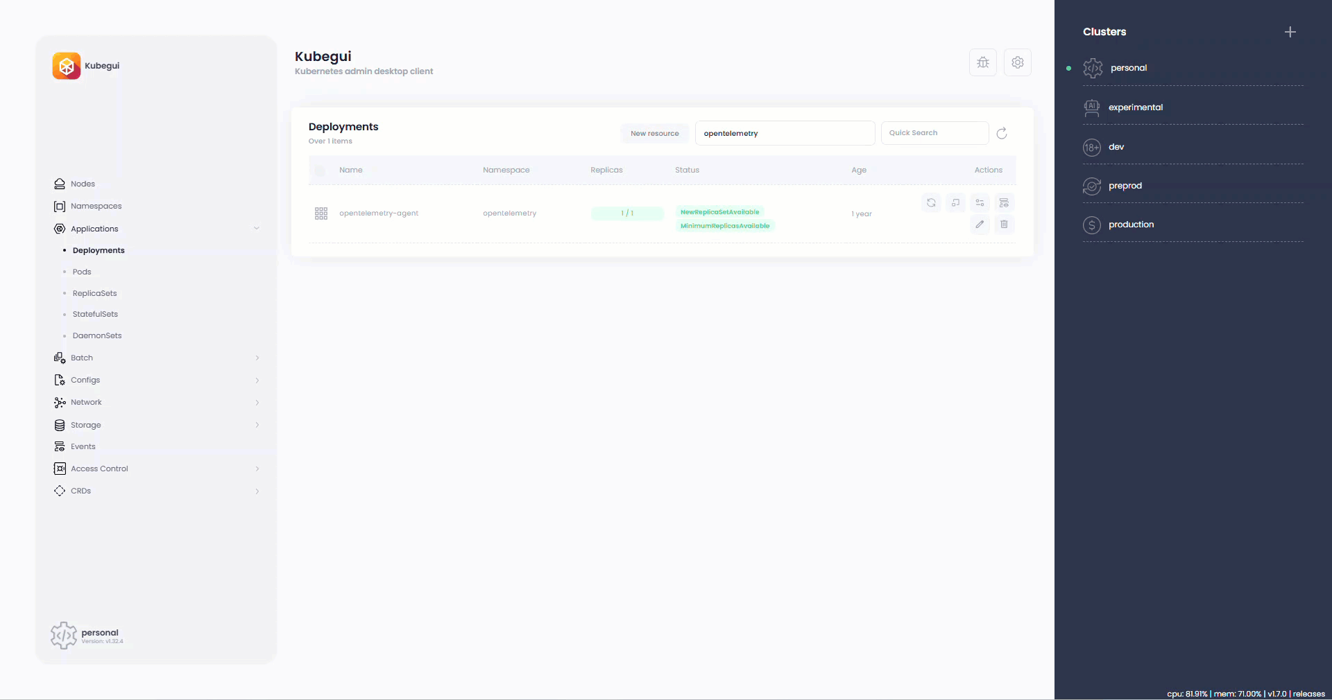Expand the Network section
Image resolution: width=1332 pixels, height=700 pixels.
tap(257, 403)
